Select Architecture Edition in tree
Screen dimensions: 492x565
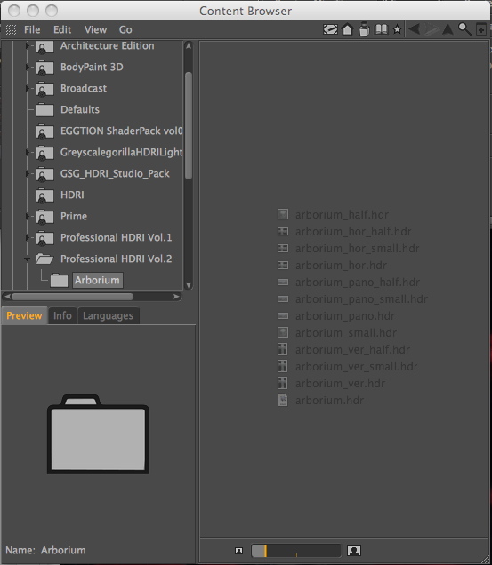click(x=107, y=46)
